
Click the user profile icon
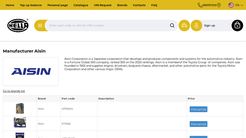tap(196, 25)
